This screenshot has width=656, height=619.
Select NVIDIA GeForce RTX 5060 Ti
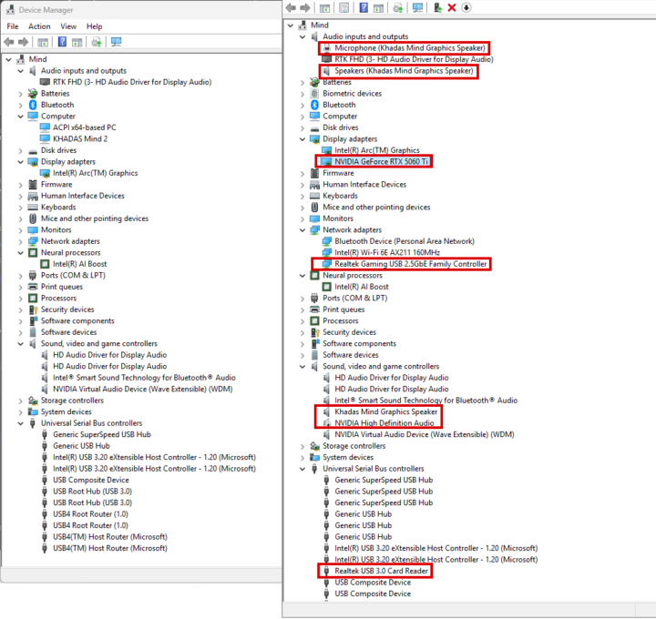[382, 161]
